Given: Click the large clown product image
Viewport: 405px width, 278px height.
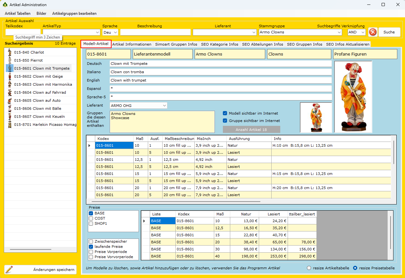Looking at the screenshot, I should click(x=353, y=96).
